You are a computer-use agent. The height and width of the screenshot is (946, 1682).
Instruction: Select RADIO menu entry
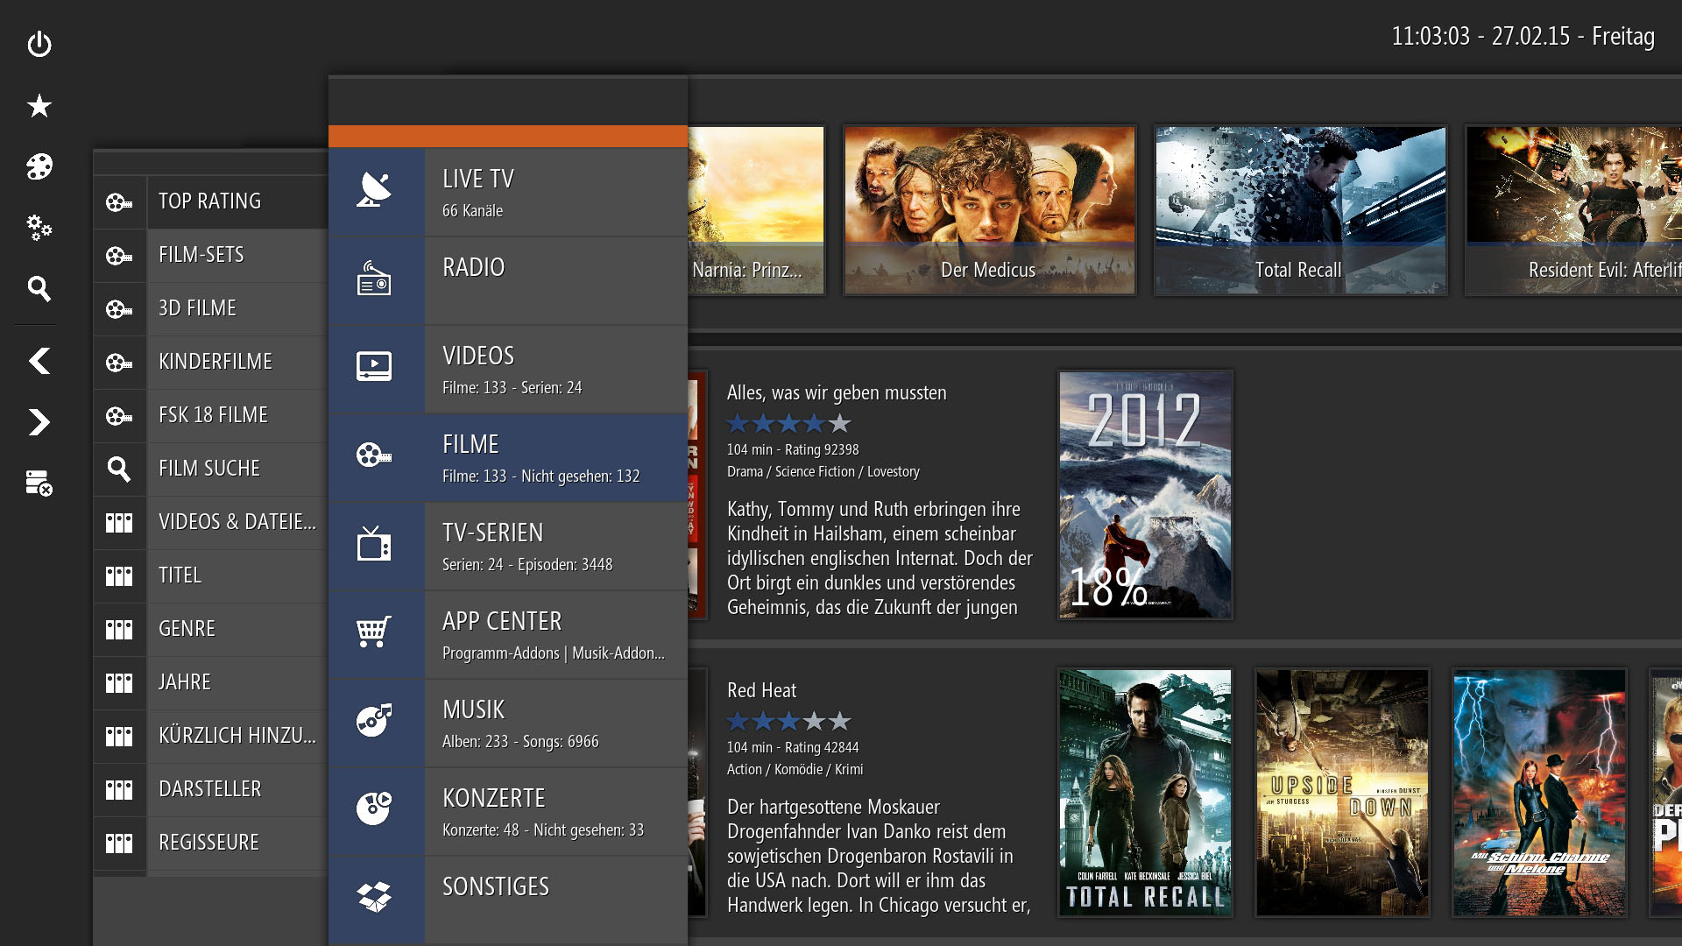pos(508,280)
